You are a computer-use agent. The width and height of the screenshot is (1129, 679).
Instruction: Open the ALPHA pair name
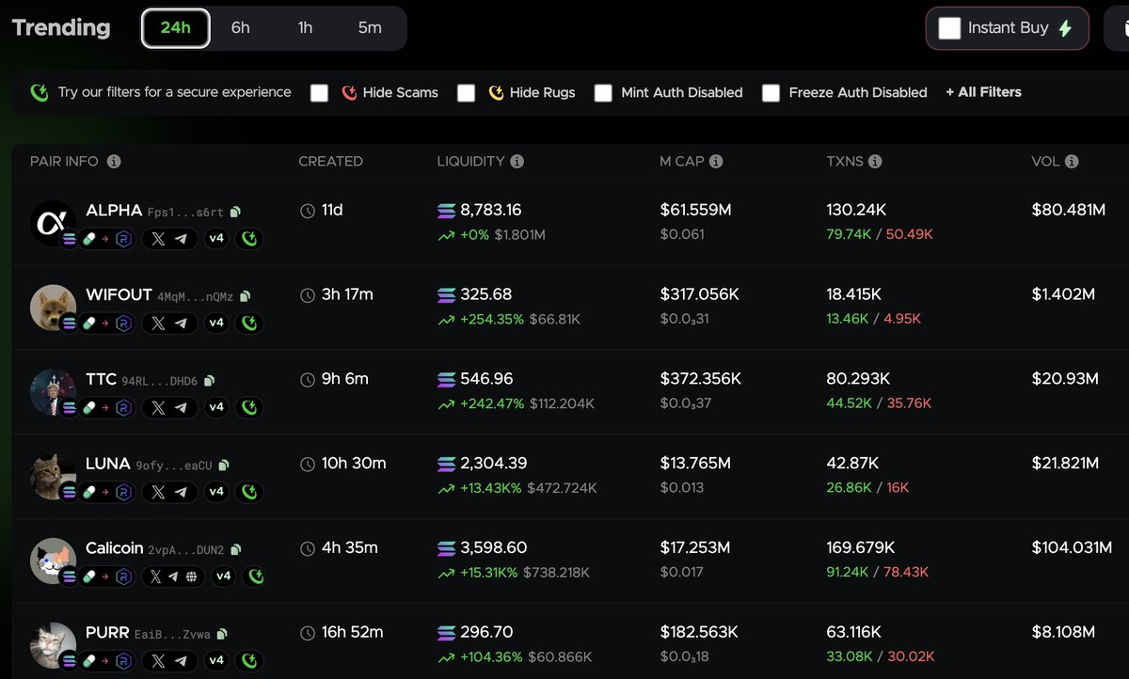[x=114, y=211]
